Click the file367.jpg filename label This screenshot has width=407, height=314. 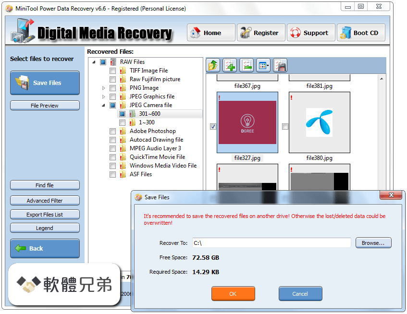click(247, 86)
